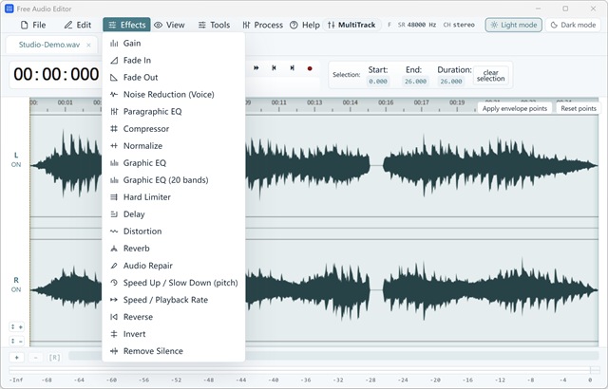Open the Help menu
Screen dimensions: 608x389
[305, 25]
